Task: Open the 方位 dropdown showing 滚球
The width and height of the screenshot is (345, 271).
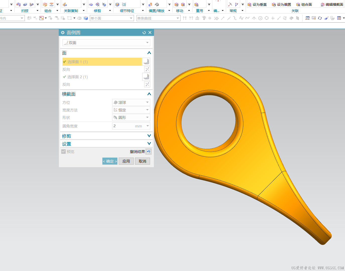Action: pos(131,102)
